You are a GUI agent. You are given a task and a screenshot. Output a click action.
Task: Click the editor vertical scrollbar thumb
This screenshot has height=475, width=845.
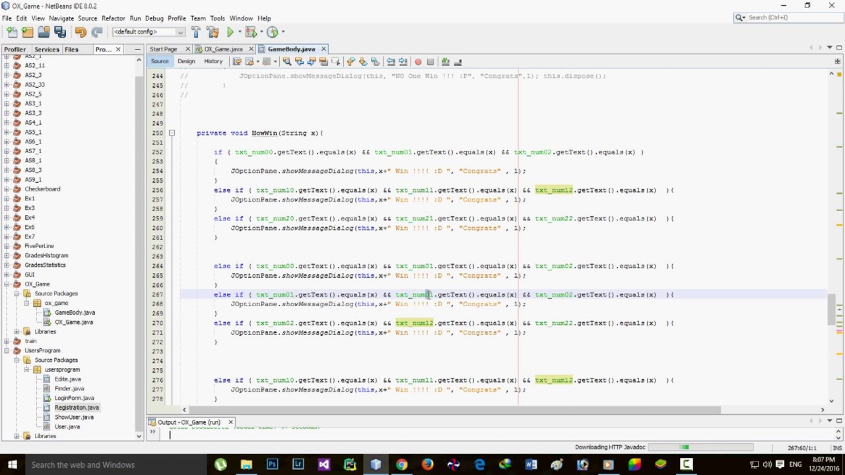coord(831,310)
